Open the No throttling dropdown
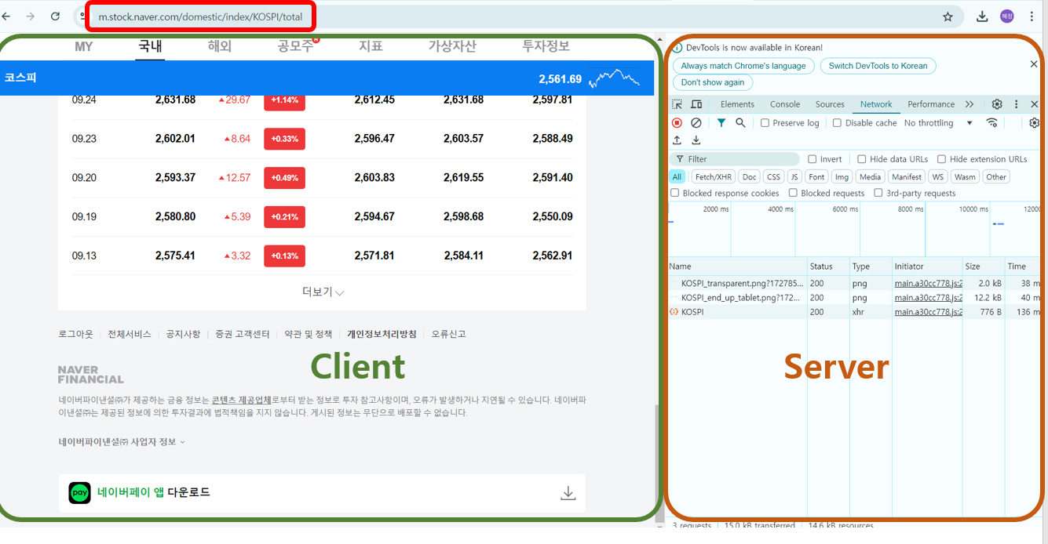Image resolution: width=1048 pixels, height=544 pixels. (x=938, y=123)
